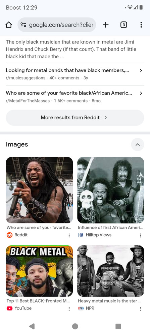Open options for Reddit image result
Screen dimensions: 150x335
tap(69, 235)
